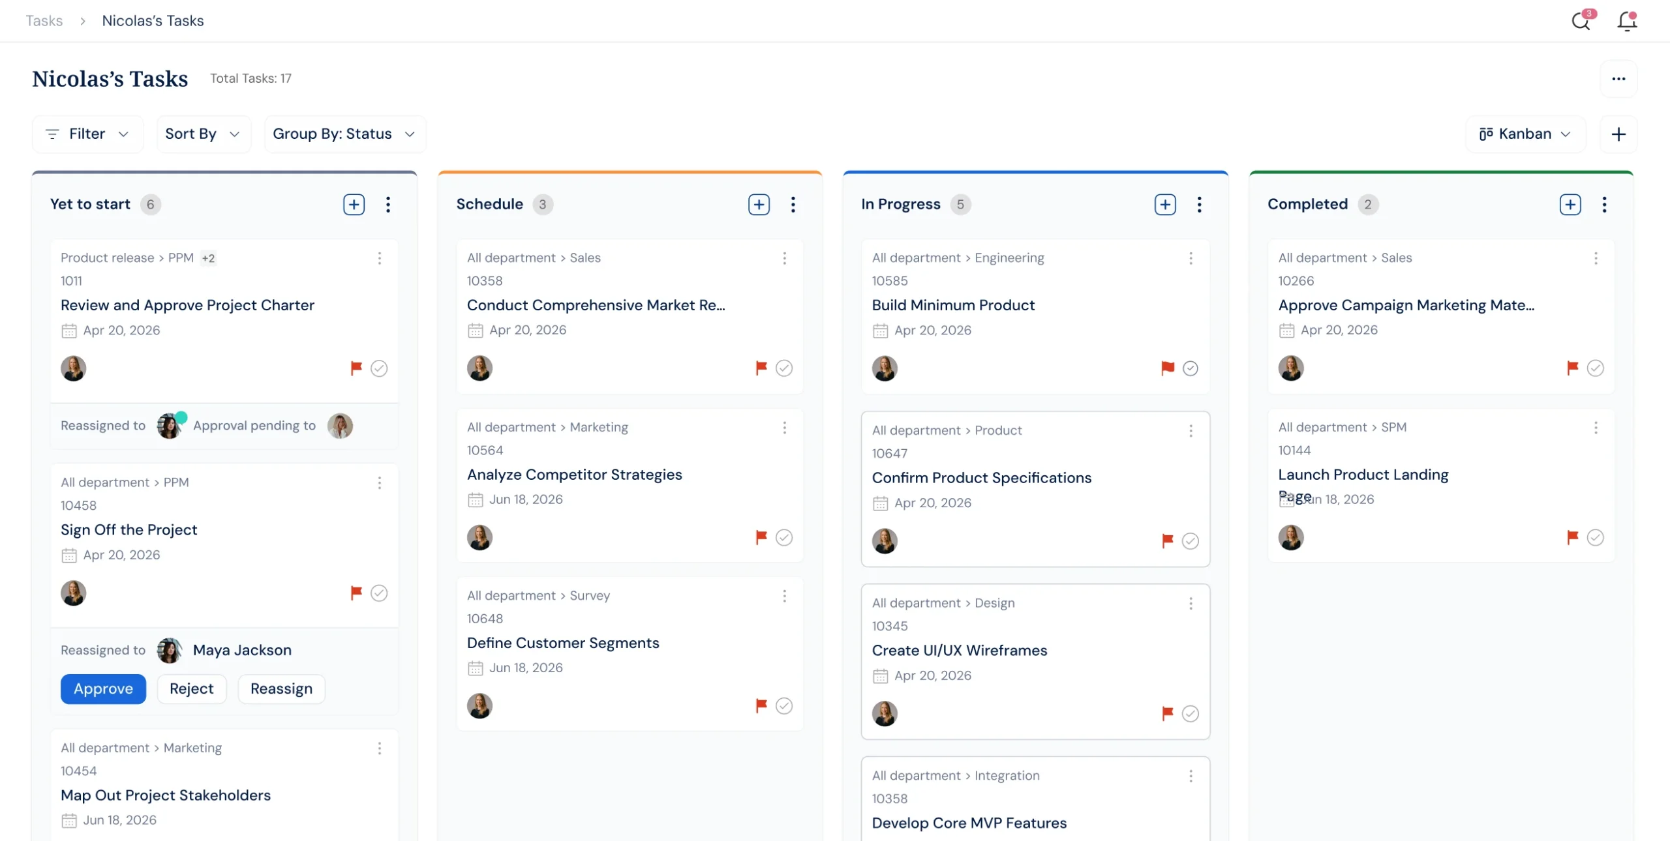
Task: Click the All department > Integration path
Action: click(956, 776)
